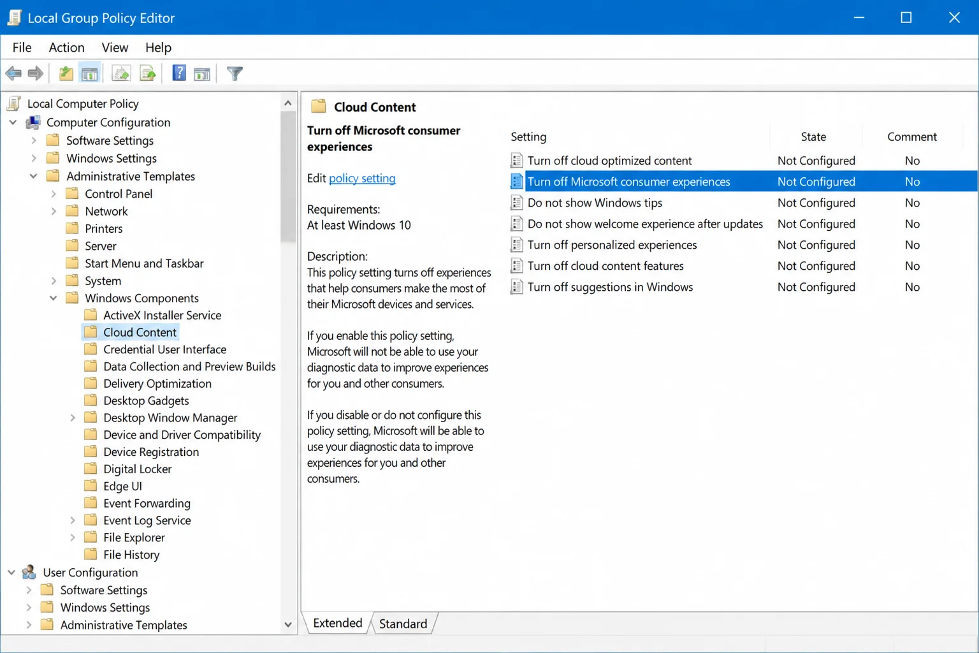979x653 pixels.
Task: Open the File menu
Action: [22, 47]
